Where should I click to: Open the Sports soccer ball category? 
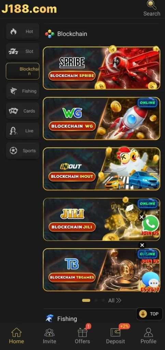pyautogui.click(x=23, y=151)
